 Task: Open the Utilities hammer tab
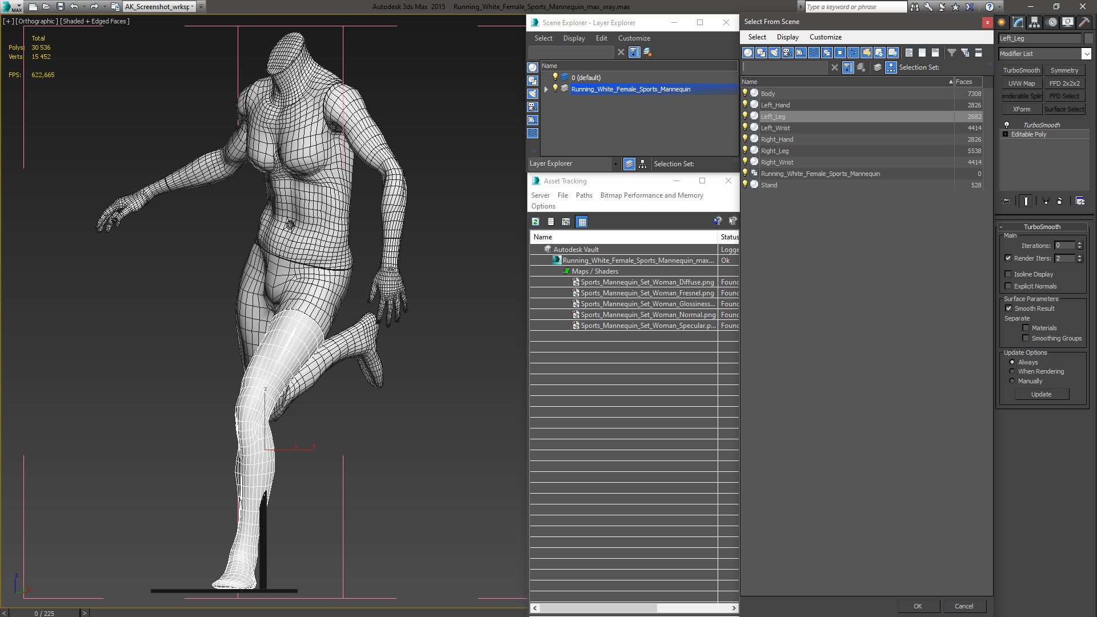click(1084, 22)
